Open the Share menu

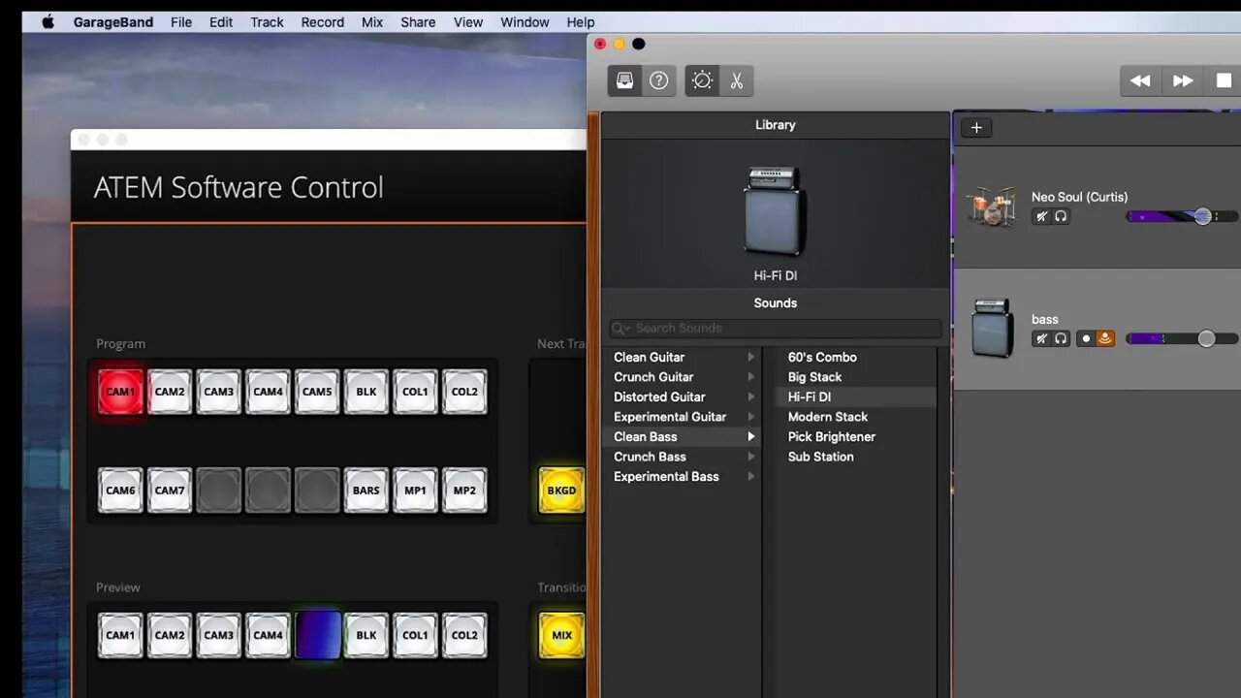coord(418,22)
